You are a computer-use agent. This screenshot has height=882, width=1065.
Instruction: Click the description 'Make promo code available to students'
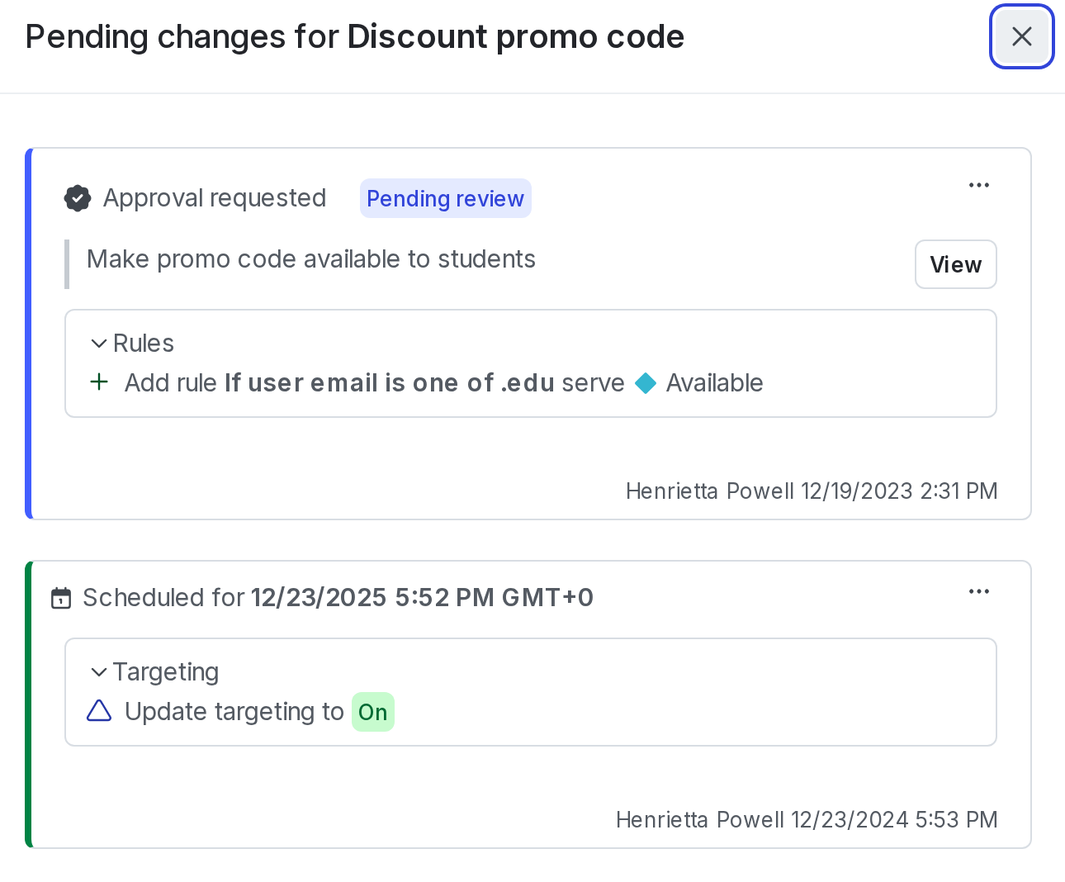point(311,259)
